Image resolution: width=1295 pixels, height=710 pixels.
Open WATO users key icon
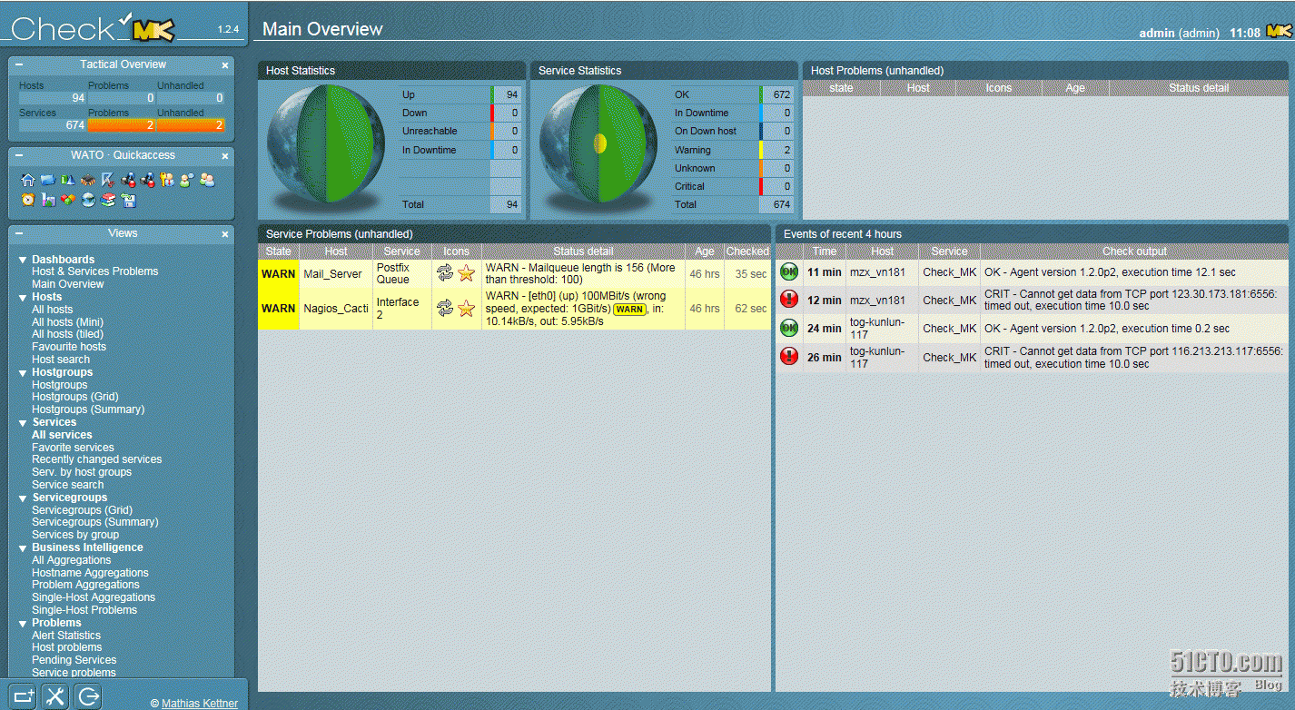click(167, 180)
